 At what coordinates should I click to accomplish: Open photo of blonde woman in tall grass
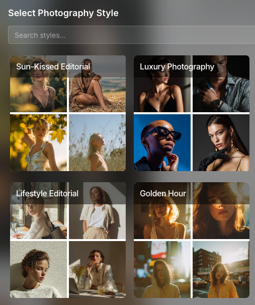pos(98,143)
